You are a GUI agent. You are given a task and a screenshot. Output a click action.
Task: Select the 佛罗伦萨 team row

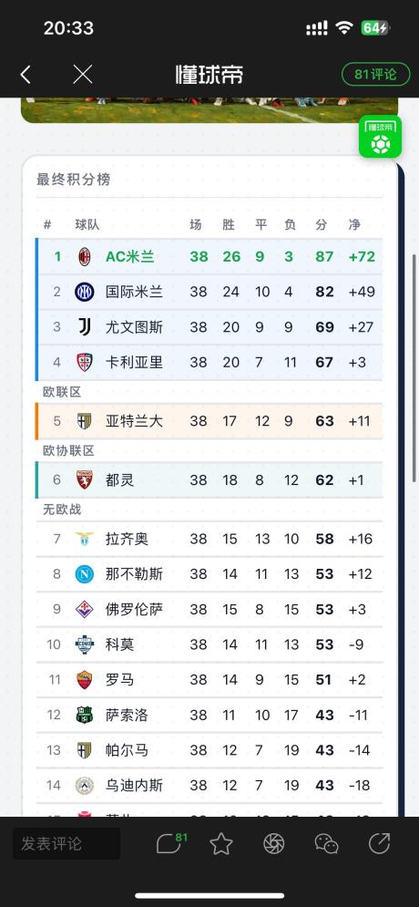209,610
